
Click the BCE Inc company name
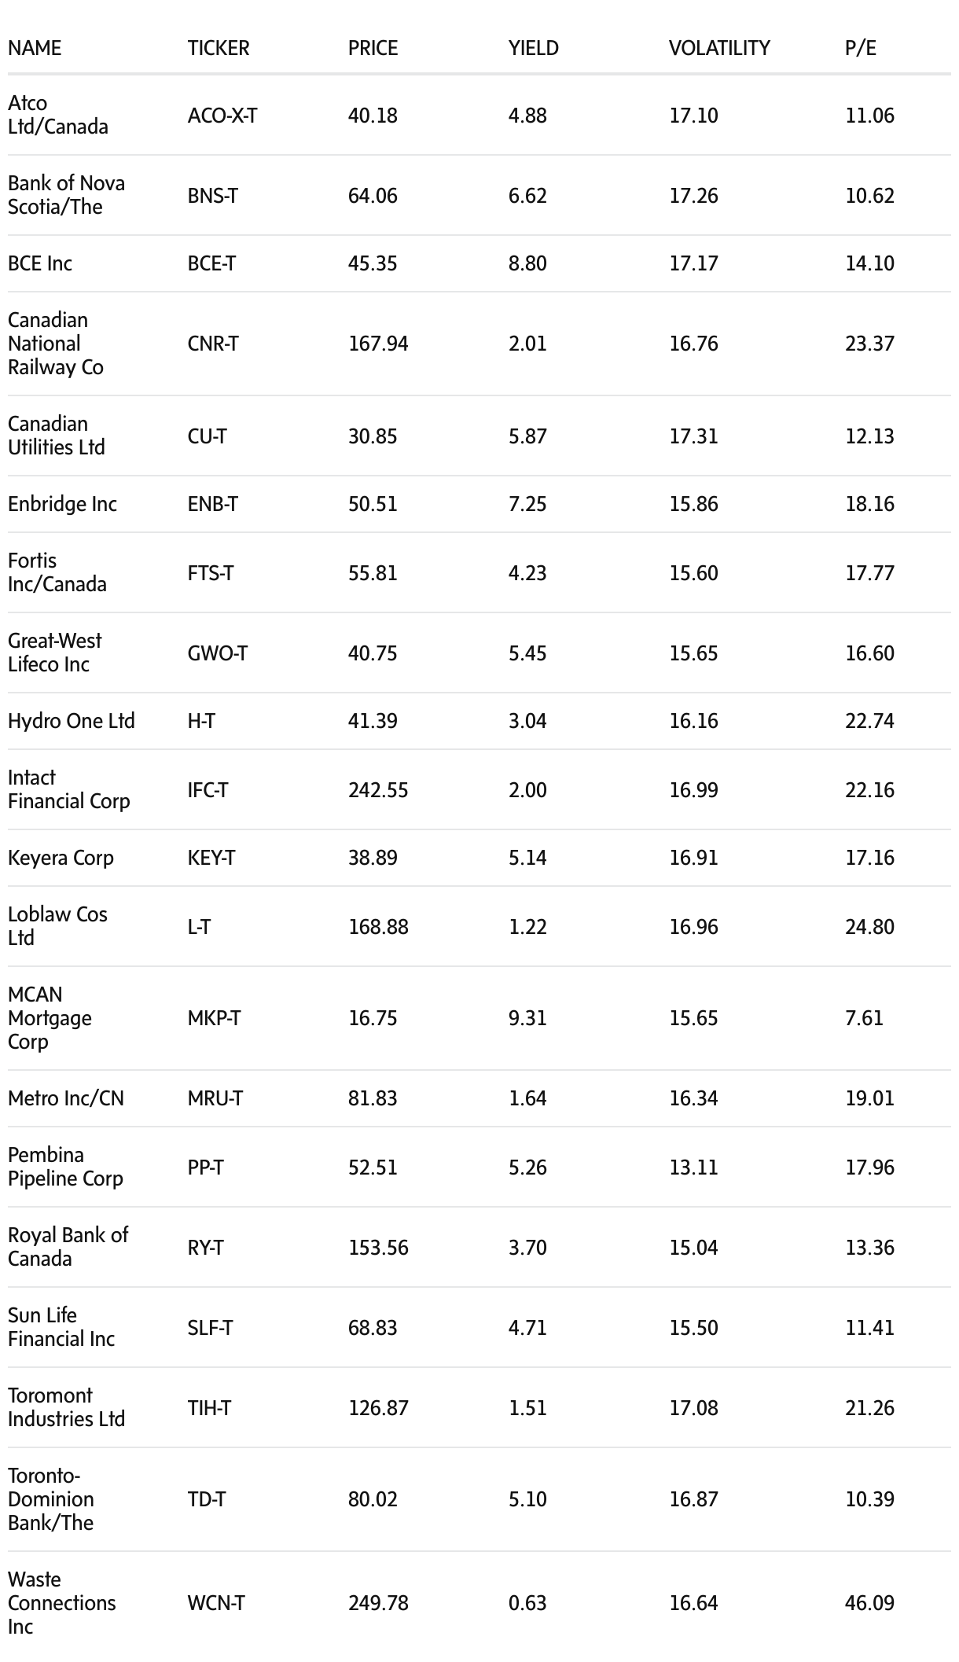click(x=40, y=263)
